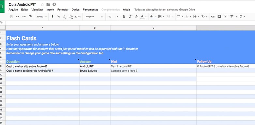Viewport: 255px width, 125px height.
Task: Decrease decimal places
Action: (65, 17)
